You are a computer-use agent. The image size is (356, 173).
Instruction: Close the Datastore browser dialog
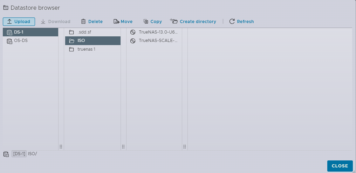coord(340,166)
